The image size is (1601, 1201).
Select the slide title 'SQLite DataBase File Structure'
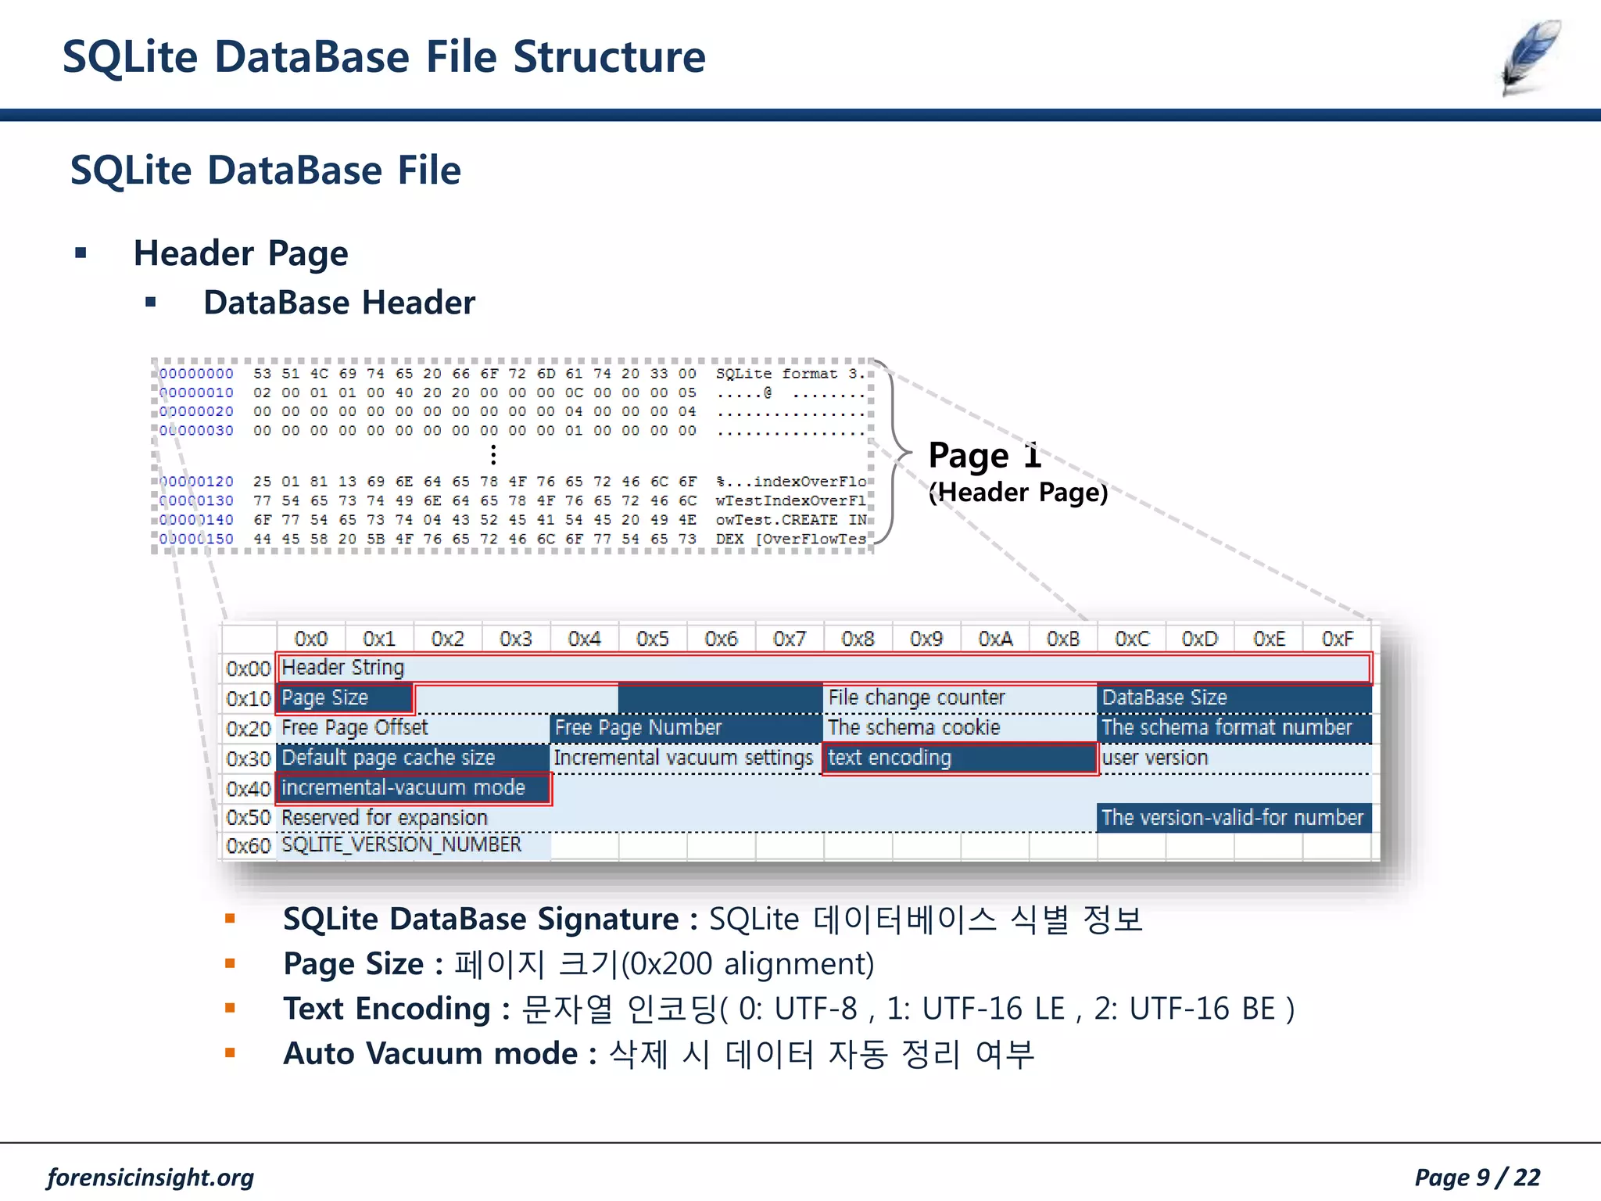click(384, 57)
